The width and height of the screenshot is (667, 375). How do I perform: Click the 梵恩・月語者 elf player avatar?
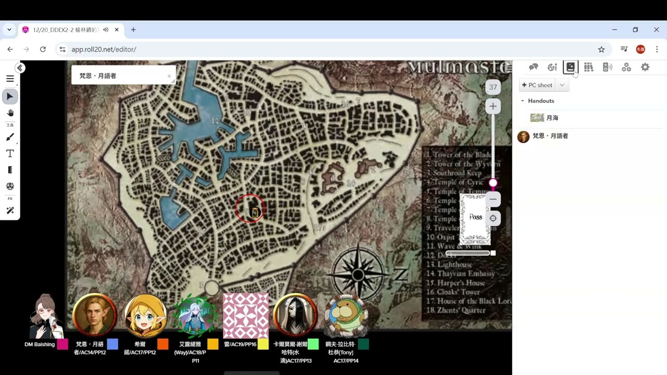point(95,315)
